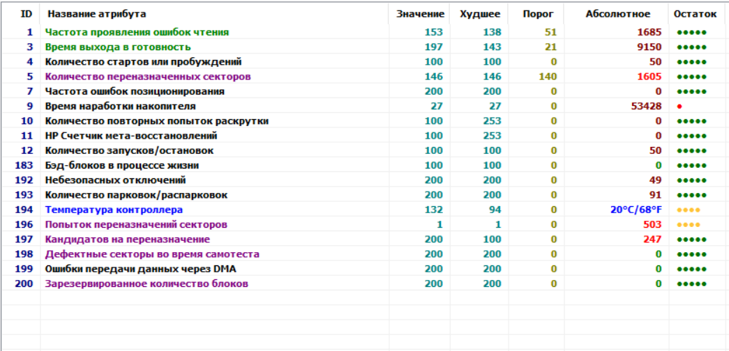Click the Худшее column header
The height and width of the screenshot is (351, 729).
pyautogui.click(x=480, y=14)
